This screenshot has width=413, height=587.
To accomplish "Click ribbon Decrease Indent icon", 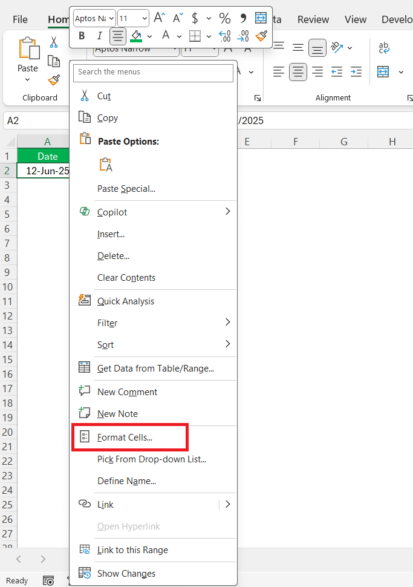I will 337,71.
